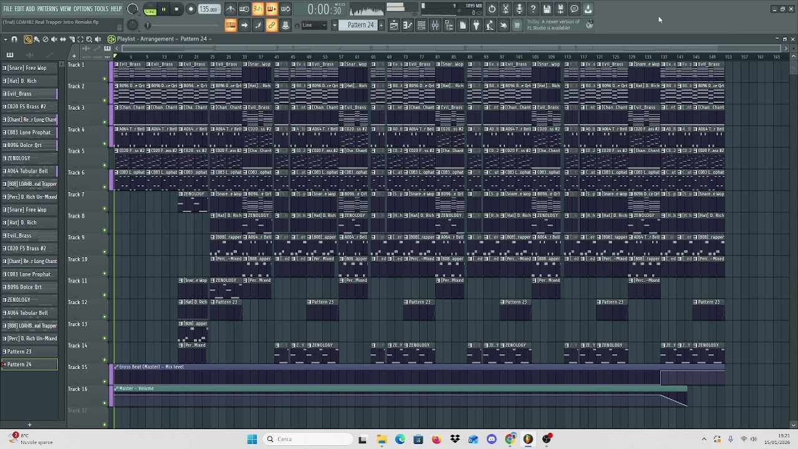This screenshot has height=449, width=798.
Task: Open the Windows Start button
Action: 252,439
